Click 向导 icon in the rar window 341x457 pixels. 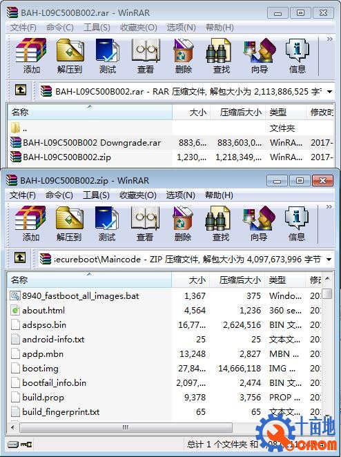click(x=260, y=50)
